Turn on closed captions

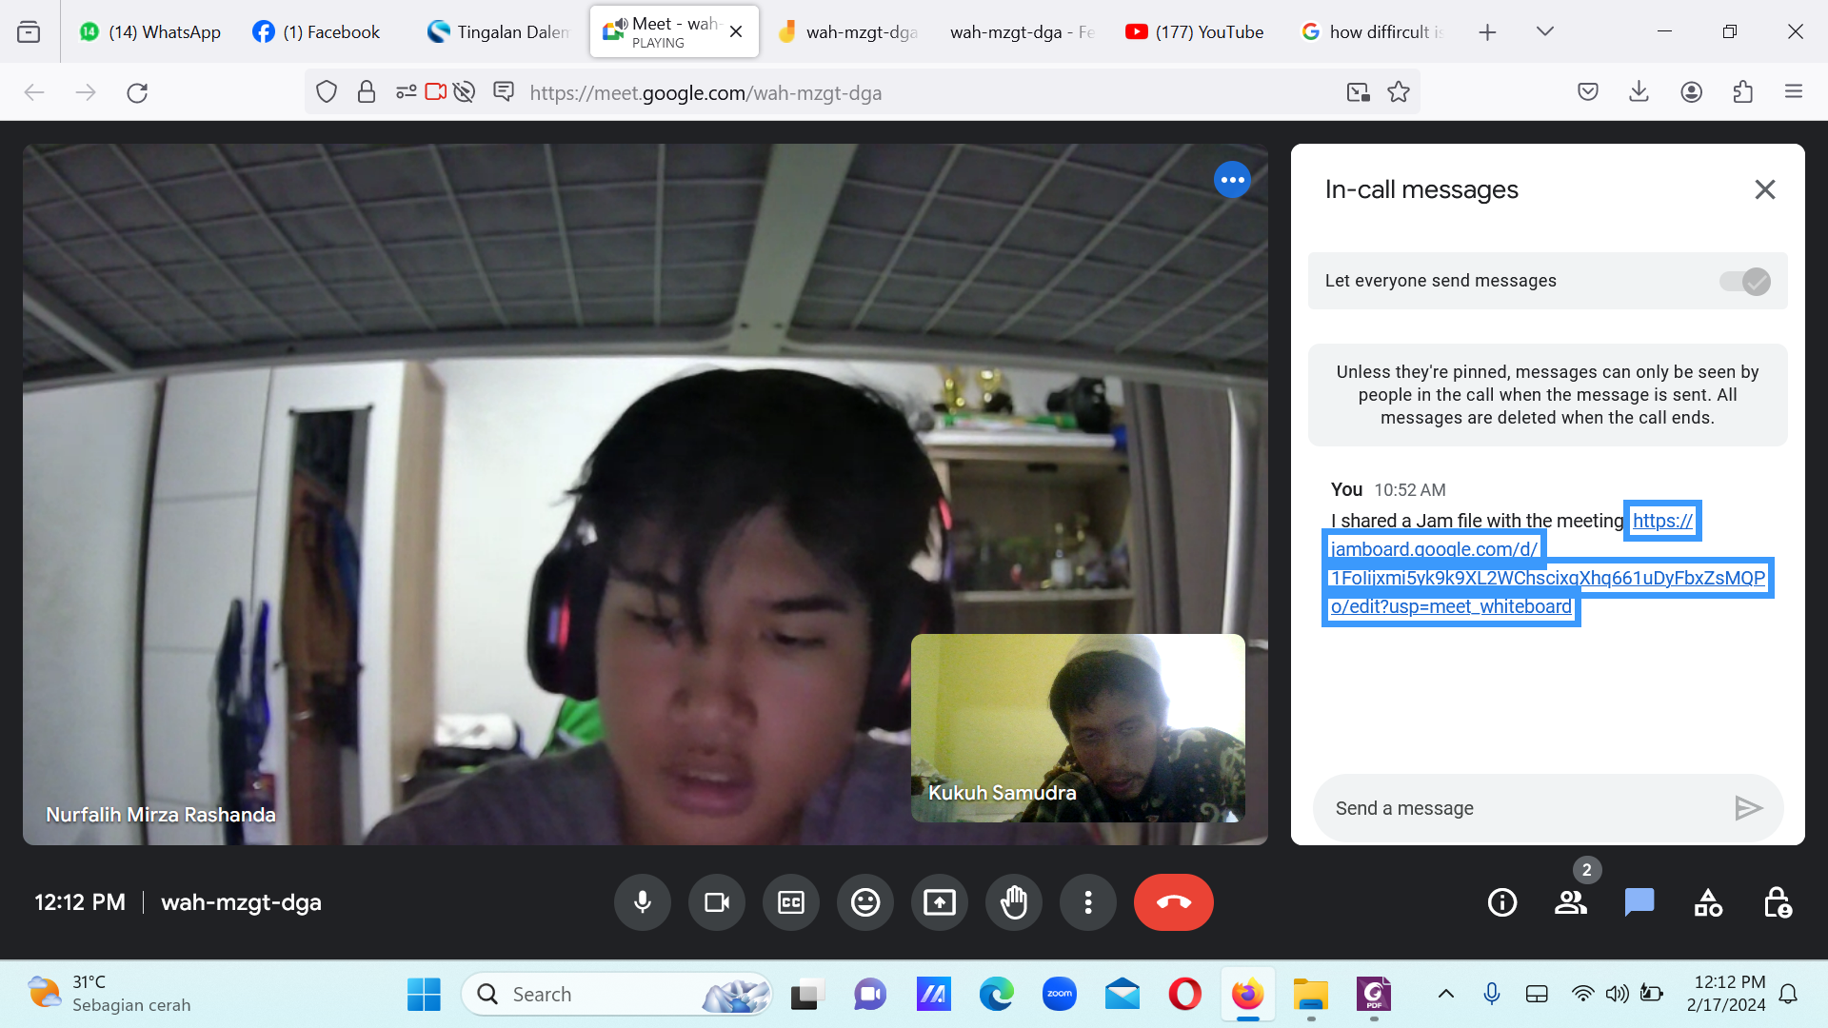pos(791,902)
